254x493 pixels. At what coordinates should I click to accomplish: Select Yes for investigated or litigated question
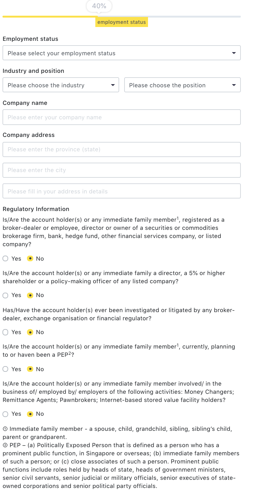[x=6, y=332]
